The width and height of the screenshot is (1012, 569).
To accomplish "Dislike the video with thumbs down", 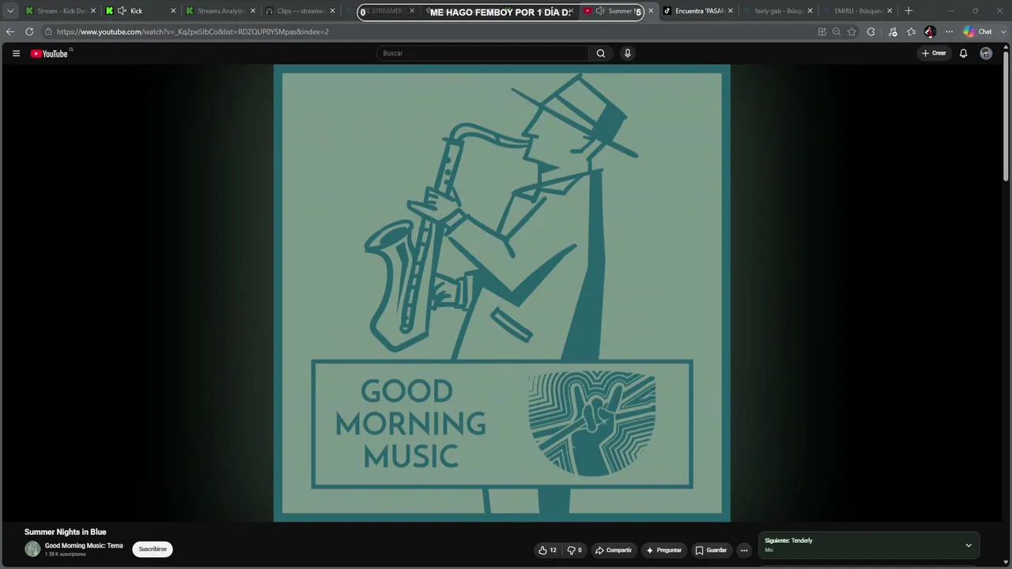I will point(575,550).
